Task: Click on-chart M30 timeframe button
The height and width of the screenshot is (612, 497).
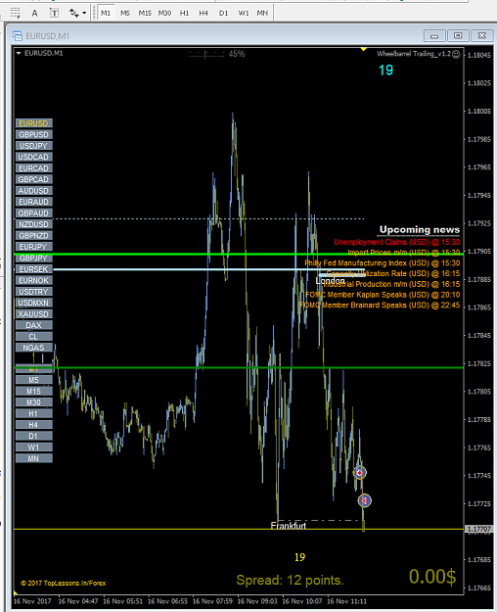Action: click(33, 402)
